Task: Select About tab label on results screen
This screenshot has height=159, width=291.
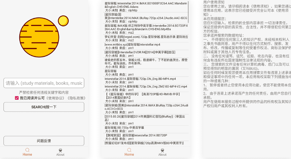Action: tap(163, 154)
